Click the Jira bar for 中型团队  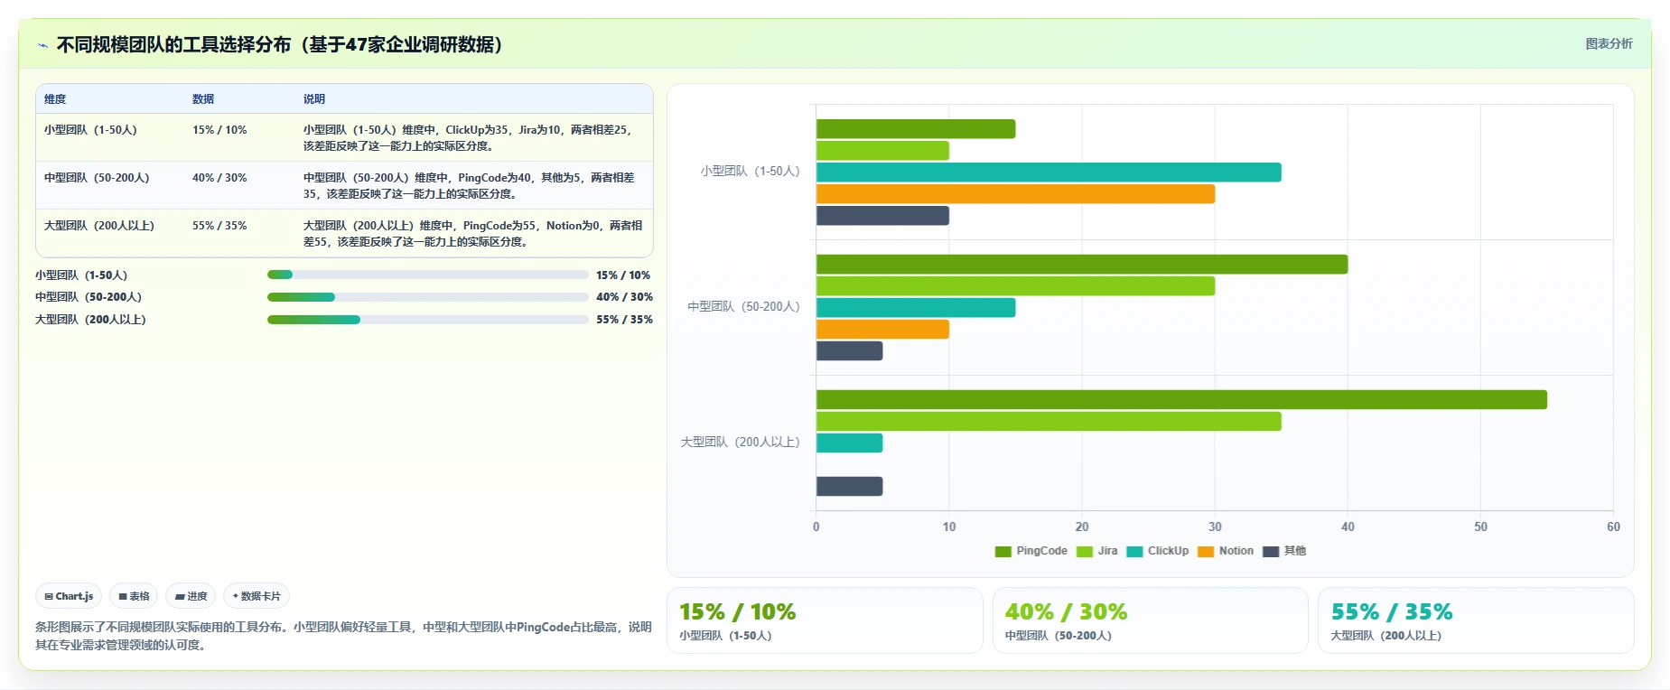pos(1015,286)
